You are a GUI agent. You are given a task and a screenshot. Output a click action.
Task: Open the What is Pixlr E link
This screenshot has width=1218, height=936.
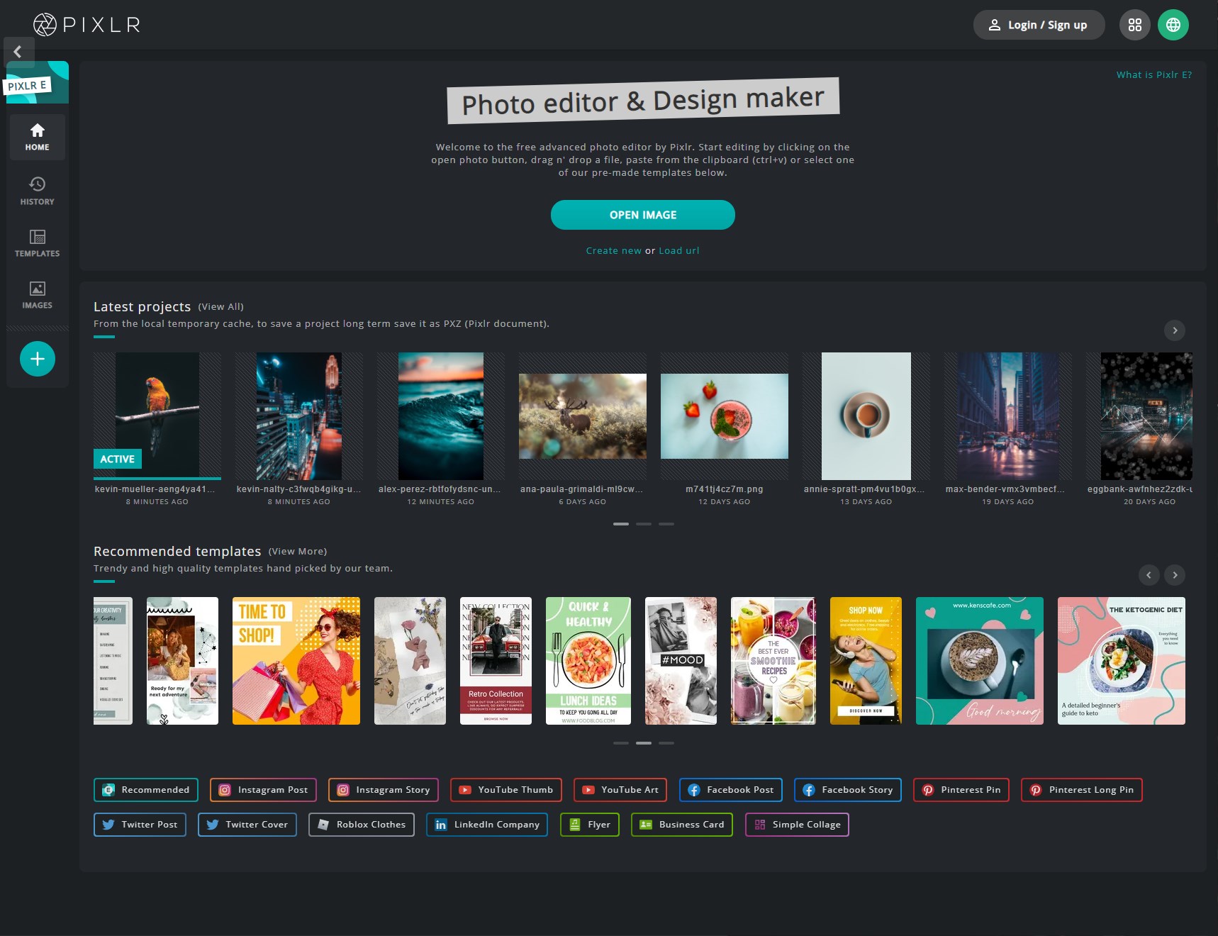pyautogui.click(x=1154, y=74)
